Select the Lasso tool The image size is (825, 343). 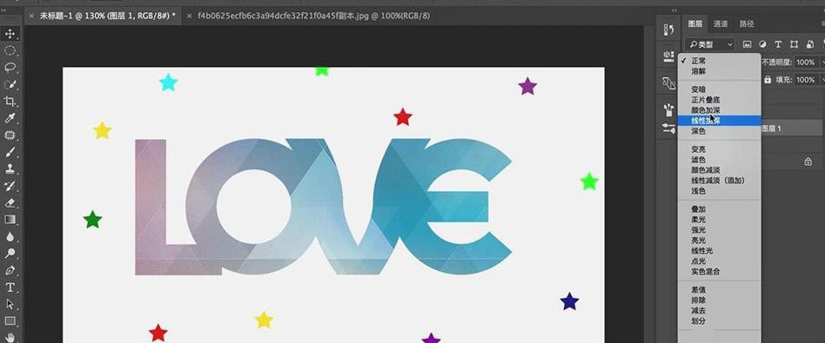[10, 67]
